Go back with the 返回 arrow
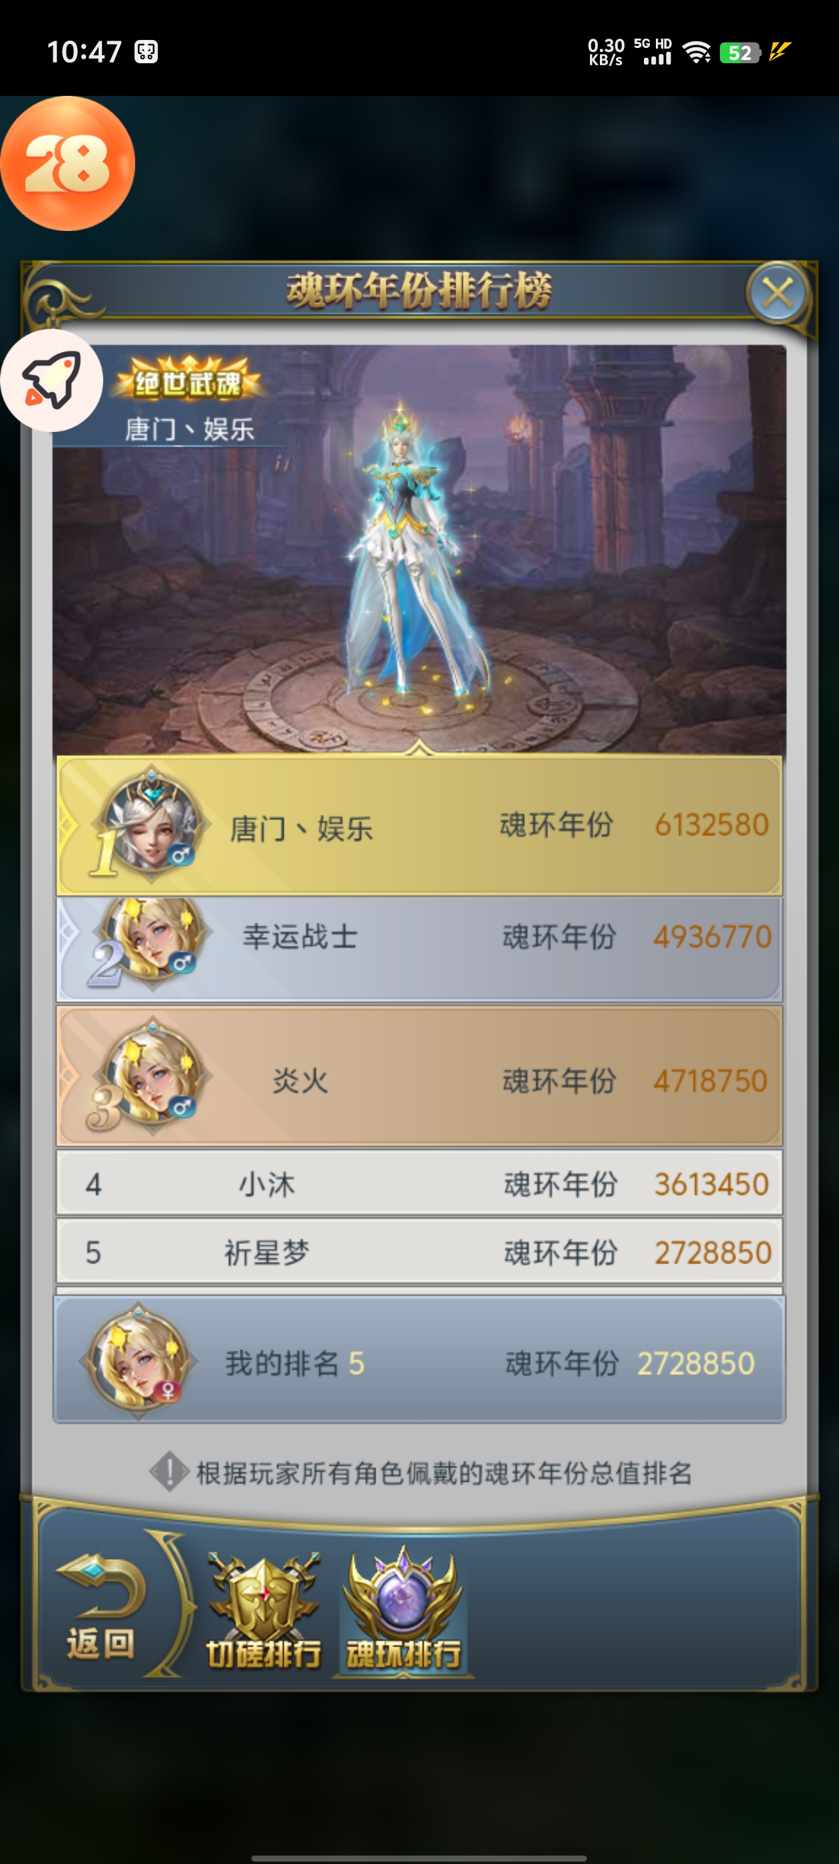 tap(101, 1606)
